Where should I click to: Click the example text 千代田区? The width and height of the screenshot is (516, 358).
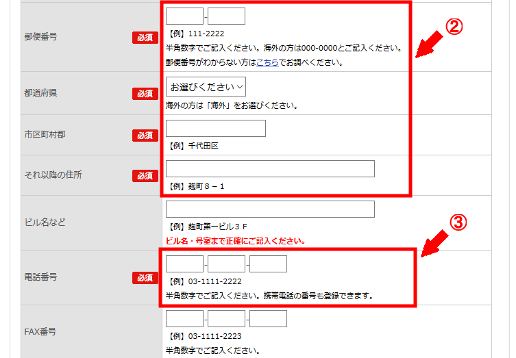(x=204, y=146)
